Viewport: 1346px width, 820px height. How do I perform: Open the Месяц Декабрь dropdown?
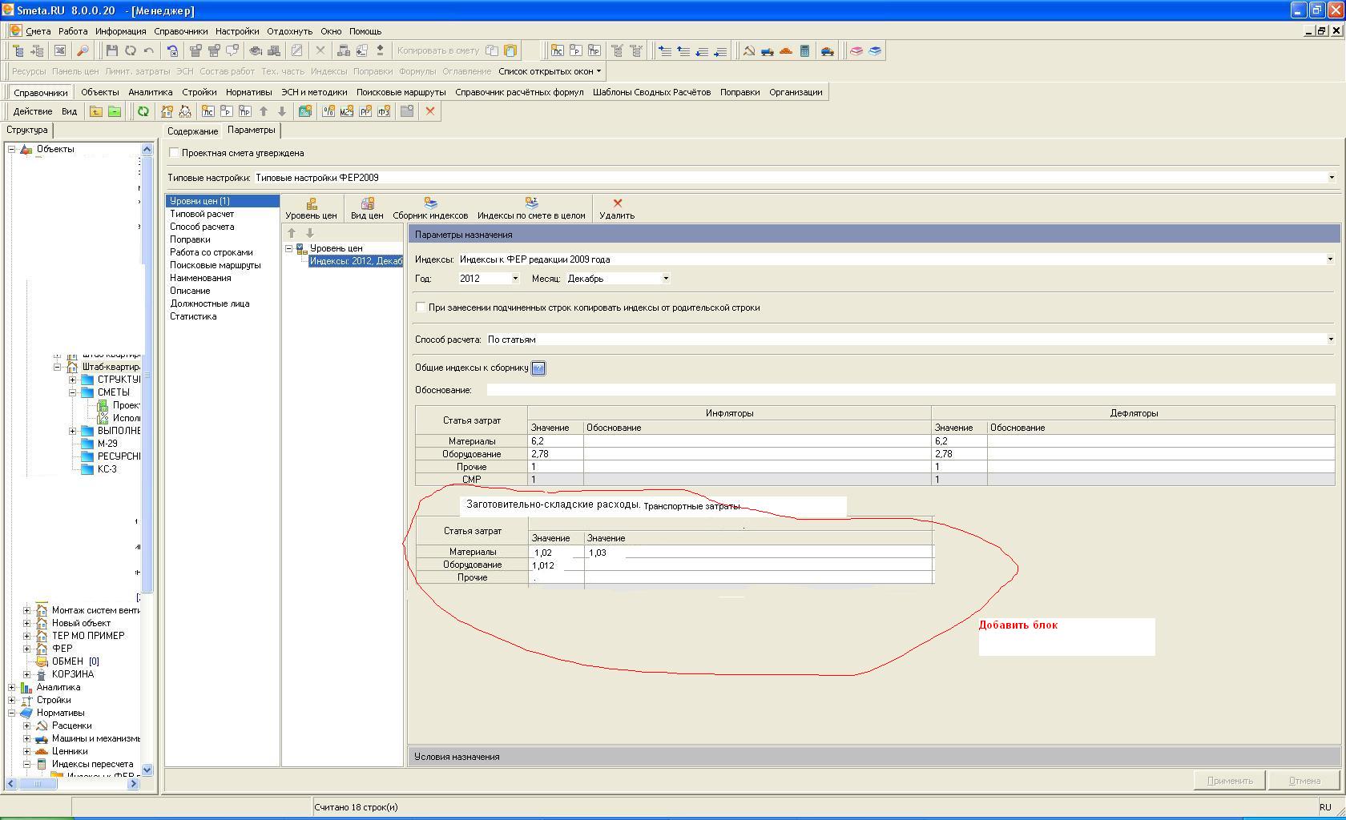pyautogui.click(x=665, y=279)
